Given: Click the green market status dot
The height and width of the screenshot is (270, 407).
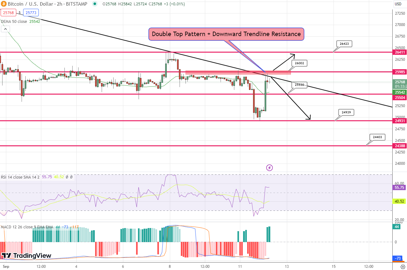Looking at the screenshot, I should [94, 4].
